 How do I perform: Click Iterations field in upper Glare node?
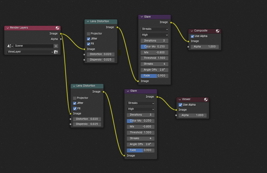point(154,41)
